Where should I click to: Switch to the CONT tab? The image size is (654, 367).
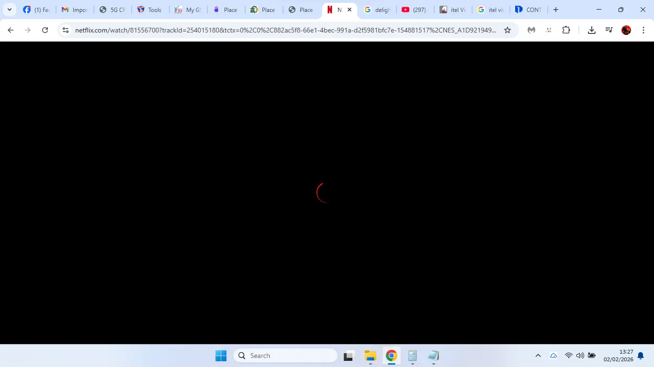(x=529, y=10)
